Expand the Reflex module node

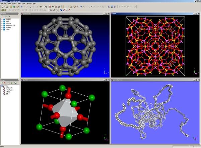click(x=2, y=29)
